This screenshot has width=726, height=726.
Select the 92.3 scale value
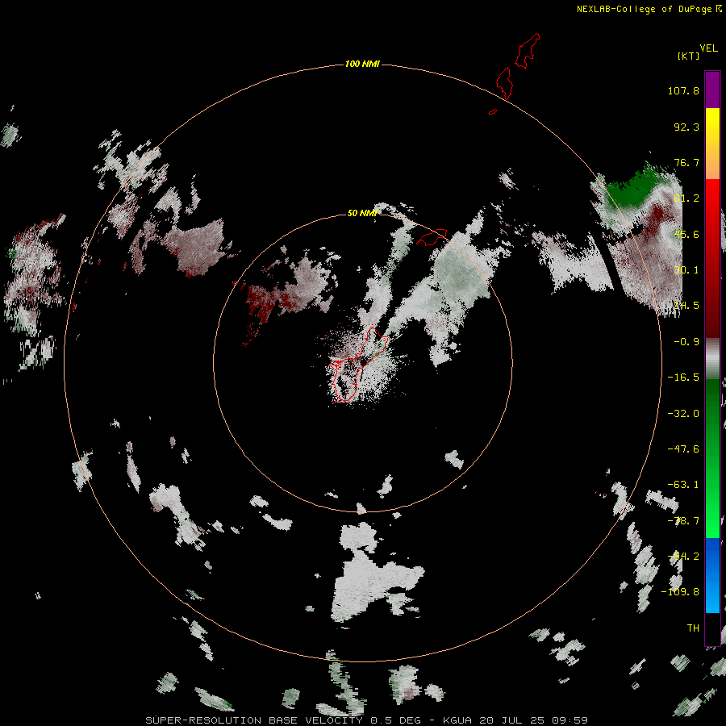686,127
